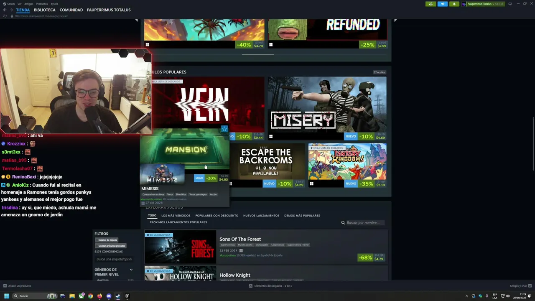Viewport: 535px width, 301px height.
Task: Open the notifications bell
Action: tap(454, 4)
